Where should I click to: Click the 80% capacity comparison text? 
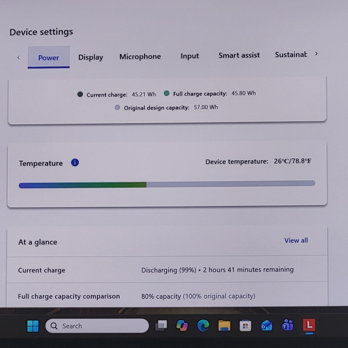pyautogui.click(x=198, y=296)
